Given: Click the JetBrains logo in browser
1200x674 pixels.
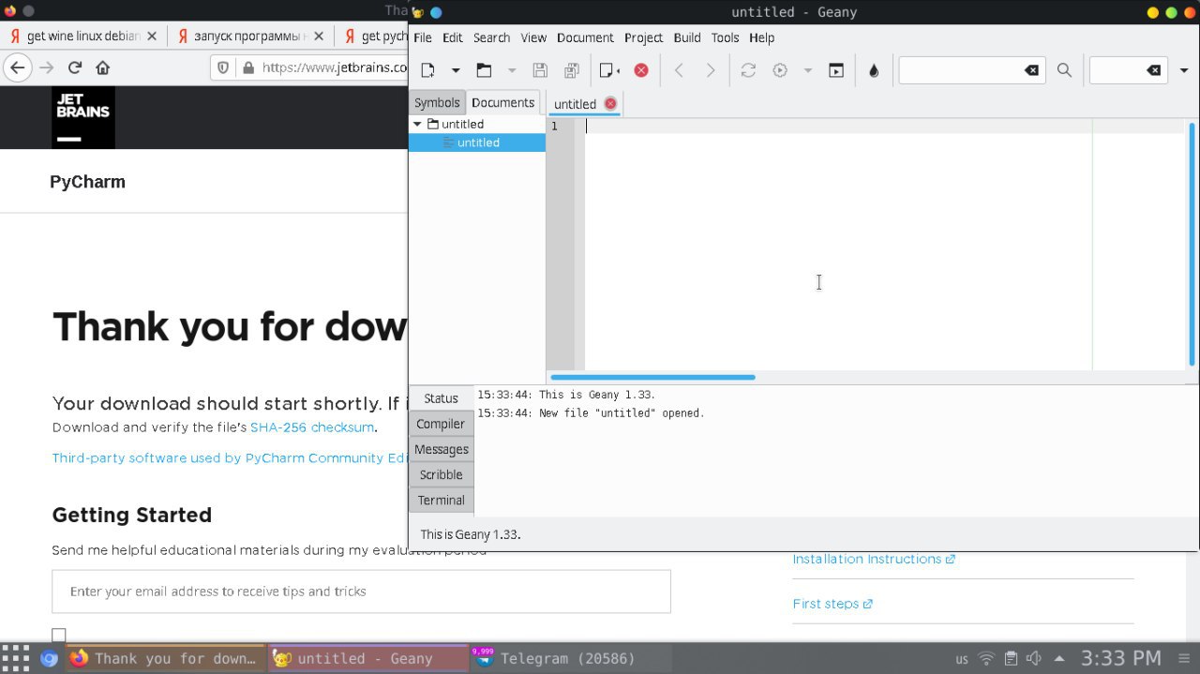Looking at the screenshot, I should tap(83, 117).
